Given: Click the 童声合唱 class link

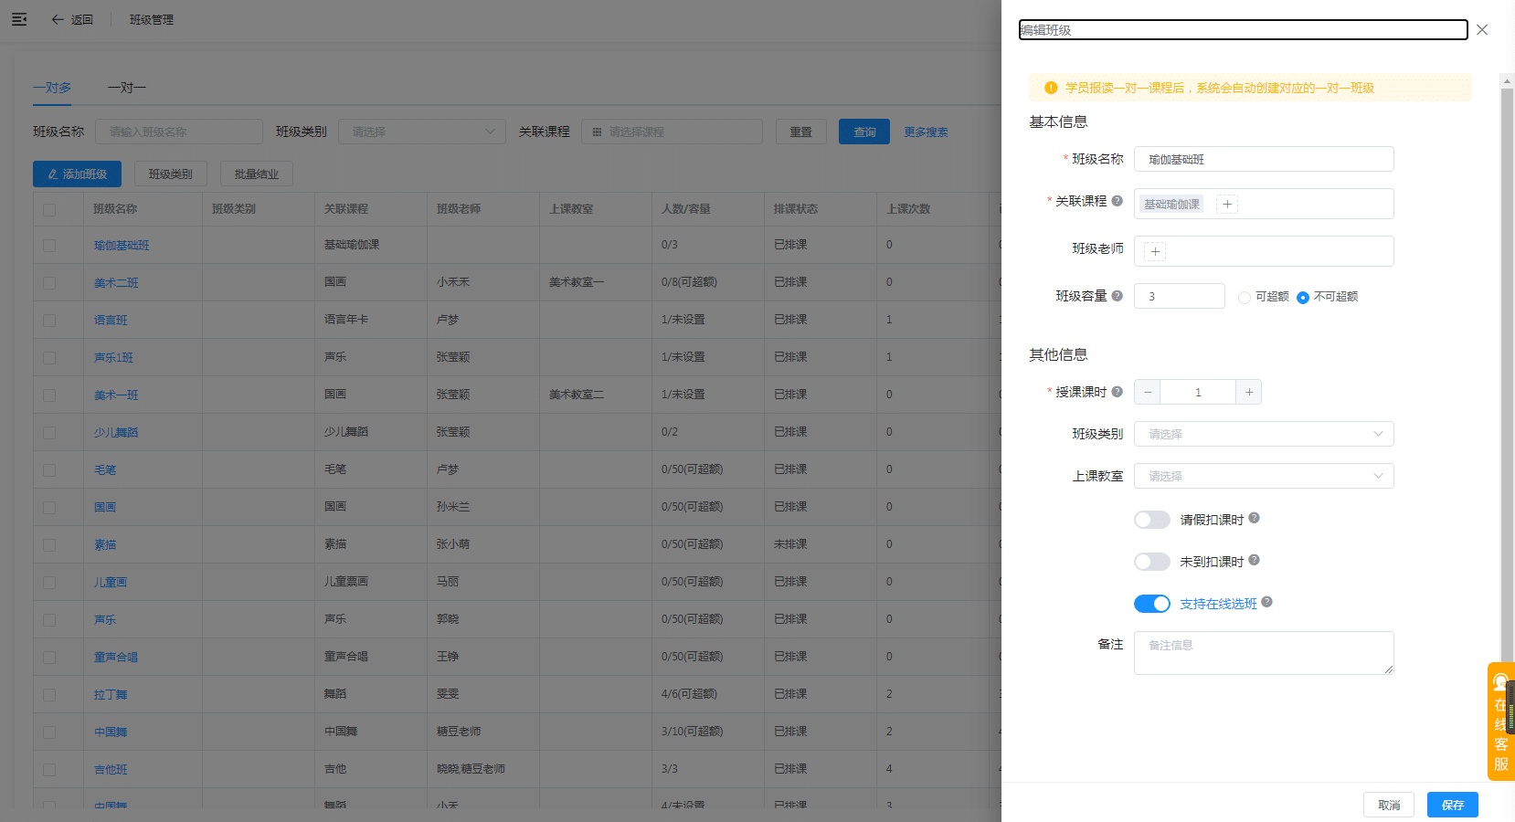Looking at the screenshot, I should (116, 658).
